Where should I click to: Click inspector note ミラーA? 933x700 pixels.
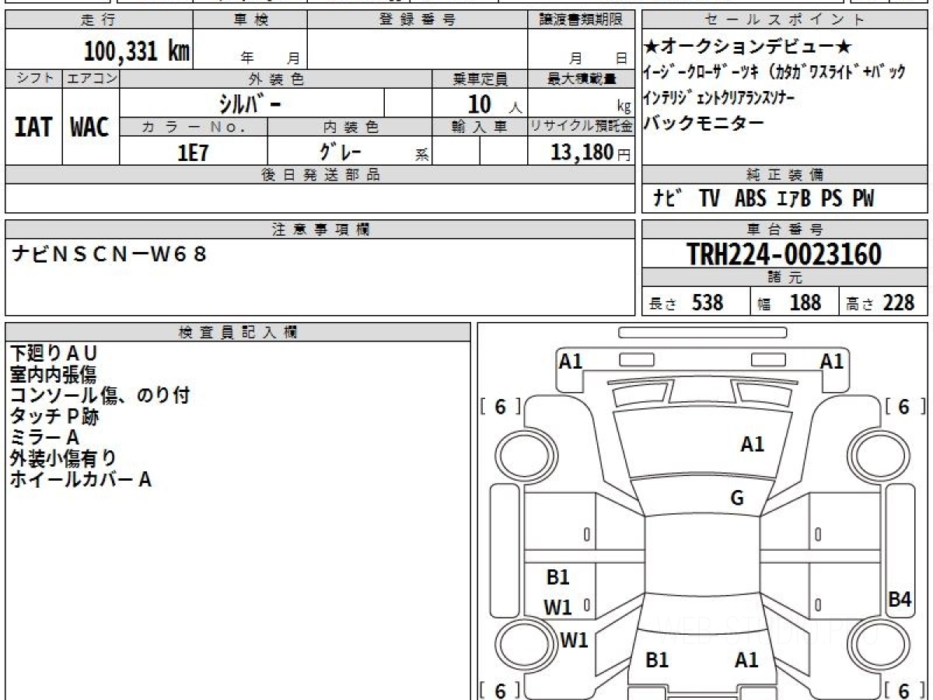point(44,438)
